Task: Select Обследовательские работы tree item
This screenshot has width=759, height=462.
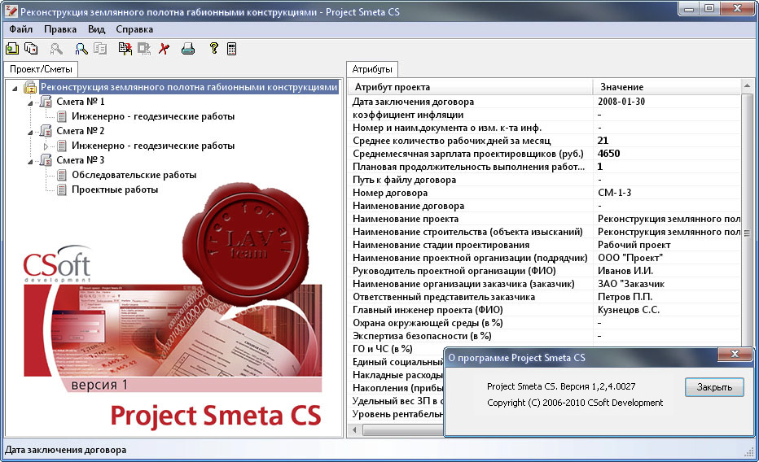Action: point(134,175)
